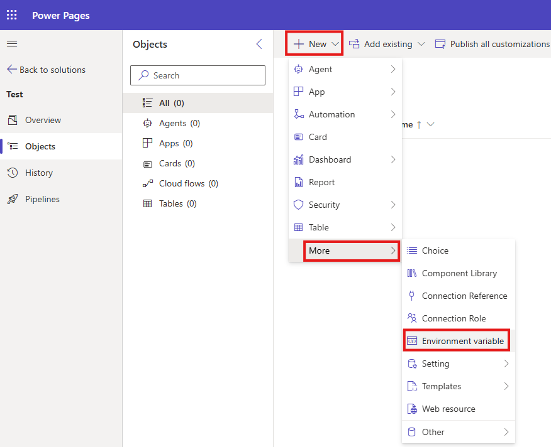551x447 pixels.
Task: Expand the Templates submenu arrow
Action: point(506,386)
